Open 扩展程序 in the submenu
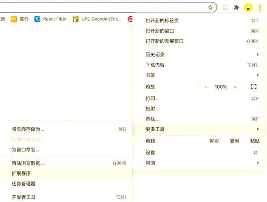The height and width of the screenshot is (202, 267). 66,173
